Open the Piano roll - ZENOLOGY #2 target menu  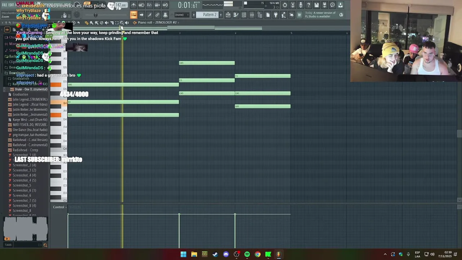point(157,22)
